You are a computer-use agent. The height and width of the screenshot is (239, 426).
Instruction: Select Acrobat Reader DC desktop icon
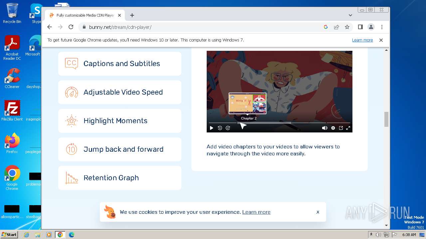point(12,48)
